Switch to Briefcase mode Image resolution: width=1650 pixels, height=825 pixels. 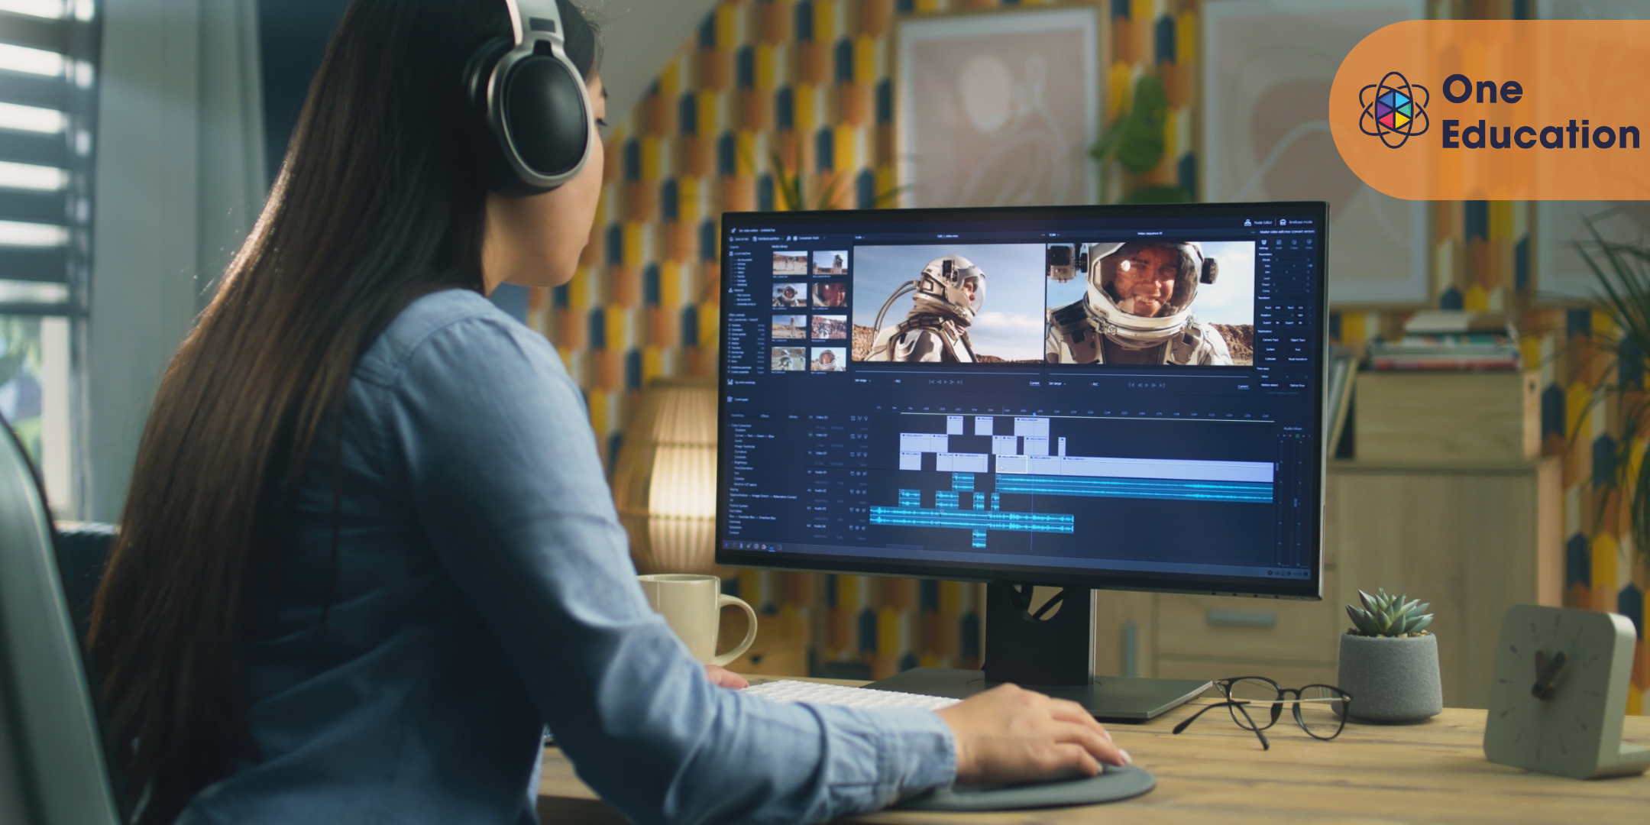[1296, 222]
